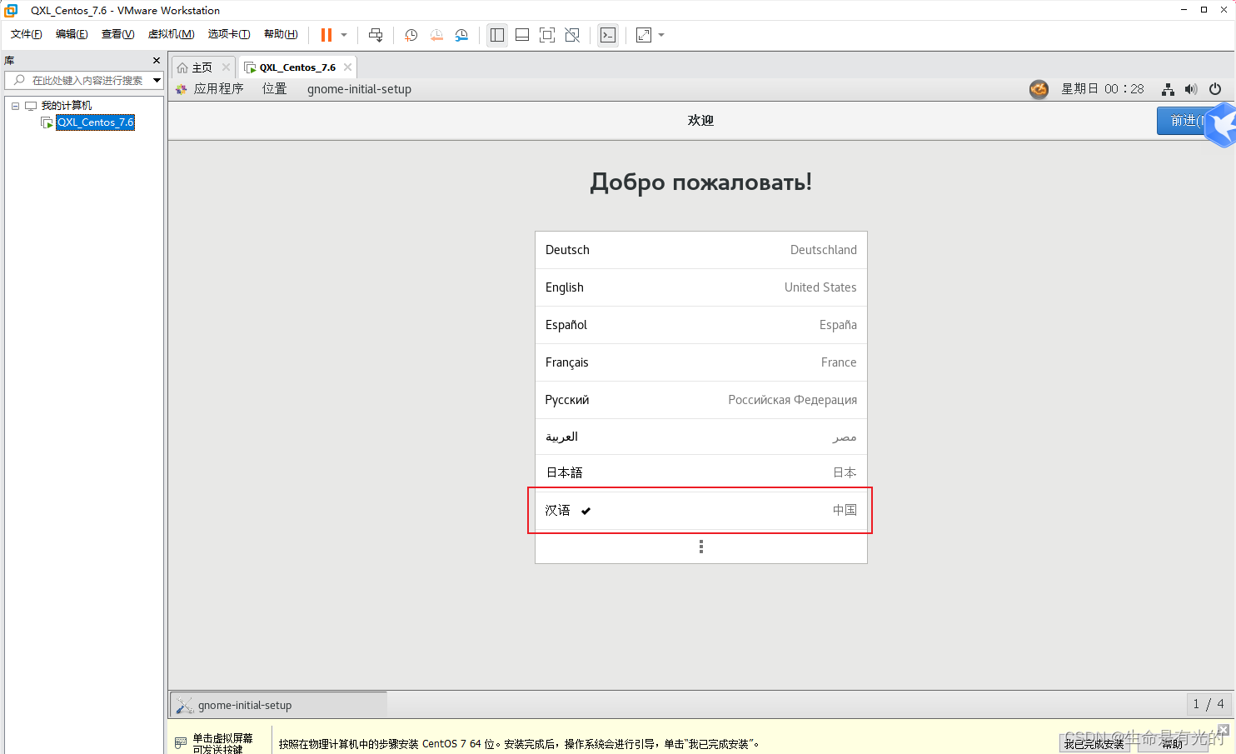This screenshot has width=1236, height=754.
Task: Click the gnome-initial-setup taskbar entry
Action: point(279,705)
